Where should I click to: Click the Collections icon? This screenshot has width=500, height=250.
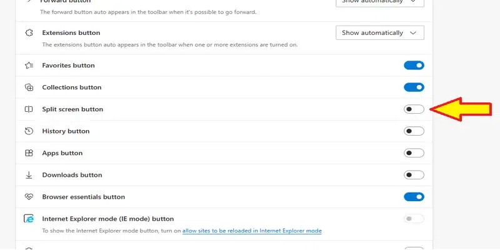pos(28,87)
